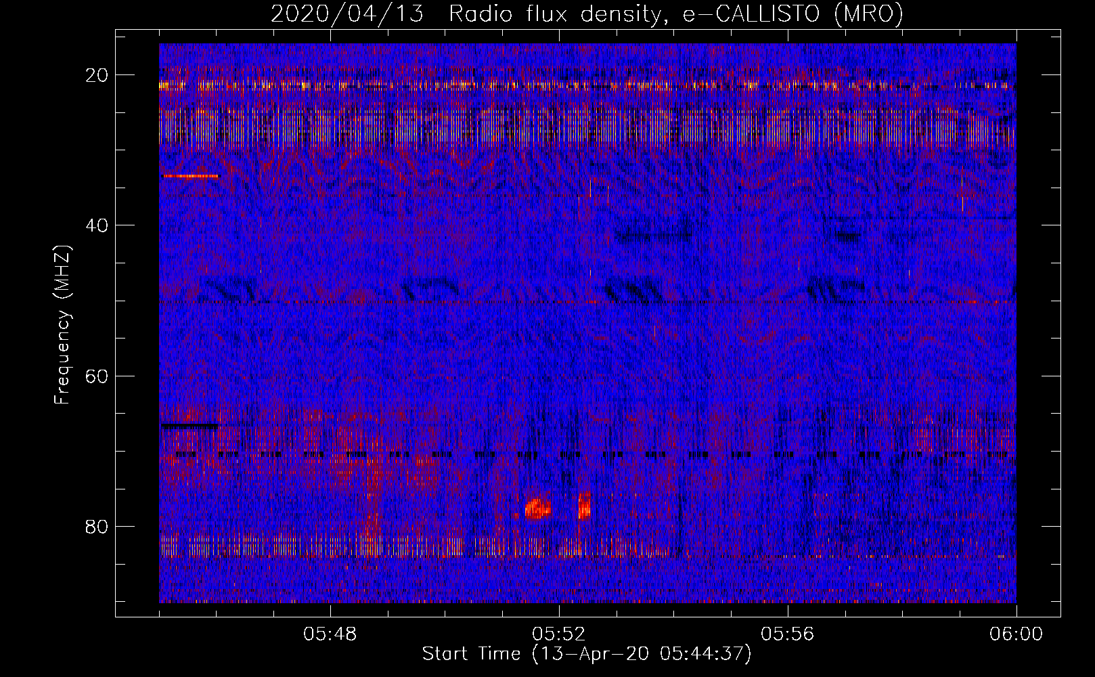The image size is (1095, 677).
Task: Click the '20' frequency tick label
Action: click(97, 75)
